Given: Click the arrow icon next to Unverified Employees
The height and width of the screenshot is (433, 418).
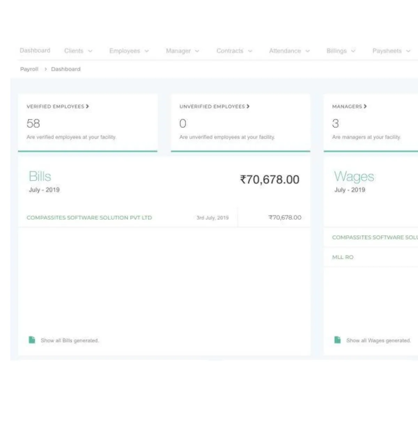Looking at the screenshot, I should click(x=248, y=107).
